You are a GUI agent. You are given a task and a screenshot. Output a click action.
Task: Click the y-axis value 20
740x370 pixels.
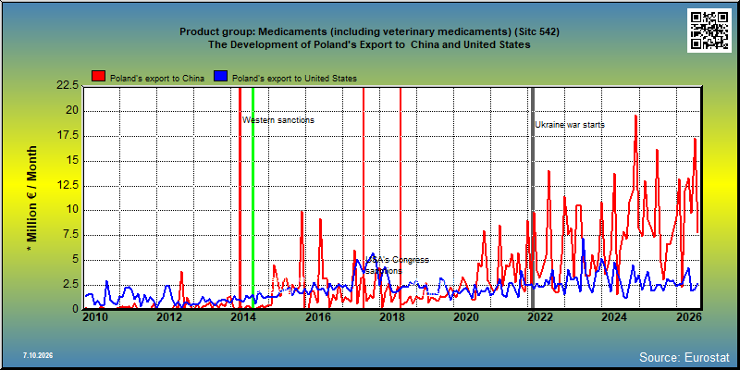click(74, 111)
